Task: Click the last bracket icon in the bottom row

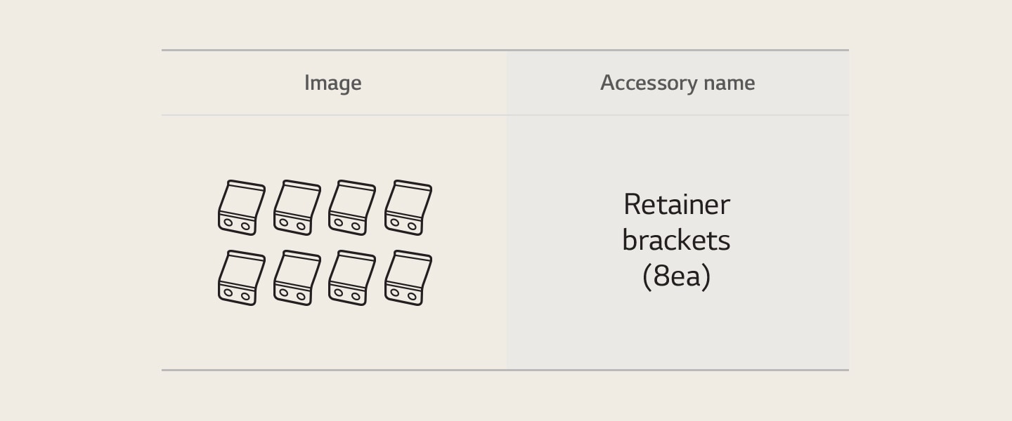Action: coord(408,278)
